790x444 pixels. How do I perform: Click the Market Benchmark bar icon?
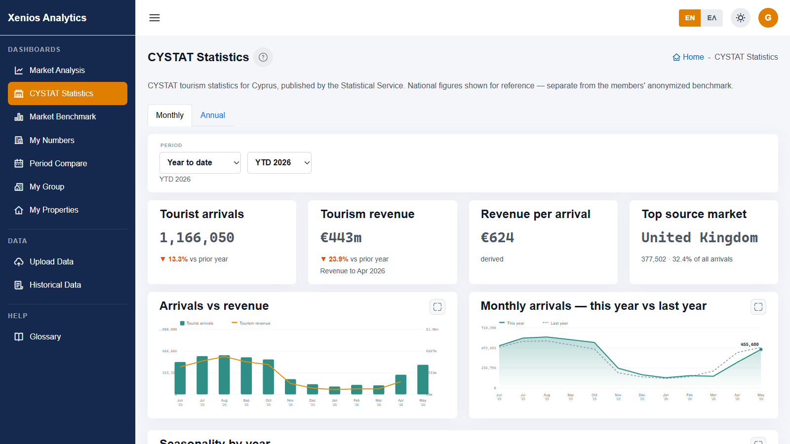click(x=19, y=117)
